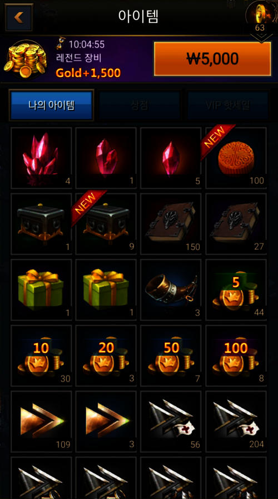Select the 5 VIP point coin item
Viewport: 278px width, 499px height.
pos(236,290)
